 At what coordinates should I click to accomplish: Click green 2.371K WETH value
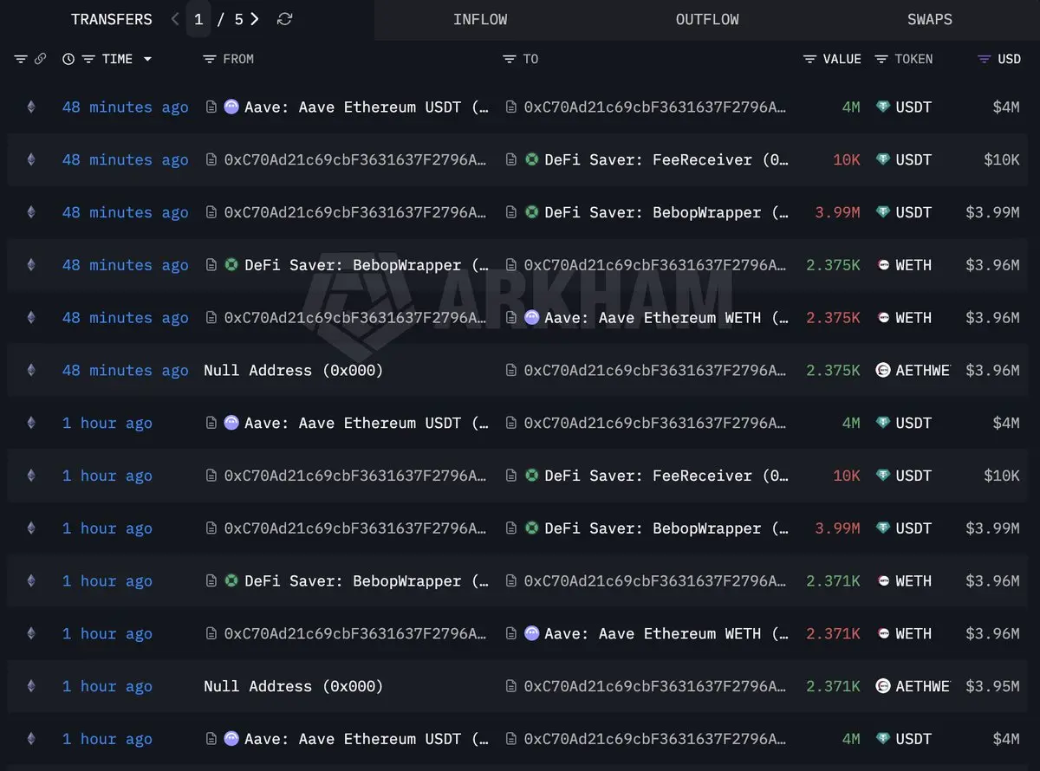pyautogui.click(x=833, y=581)
